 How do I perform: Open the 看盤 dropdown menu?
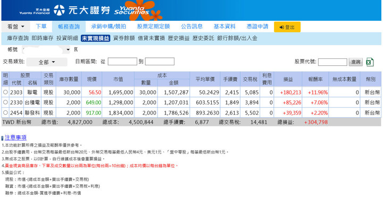[15, 27]
